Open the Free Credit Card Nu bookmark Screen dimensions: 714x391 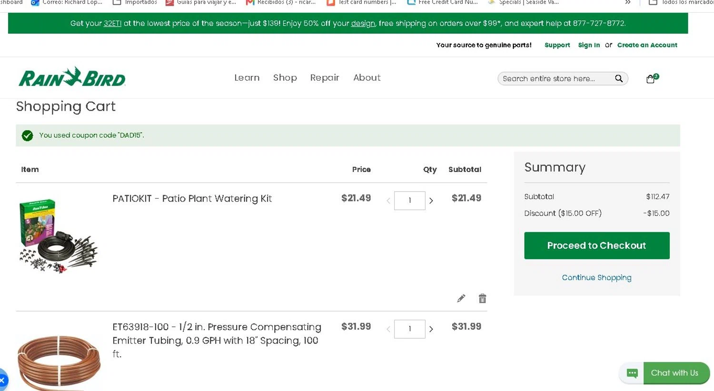[443, 2]
